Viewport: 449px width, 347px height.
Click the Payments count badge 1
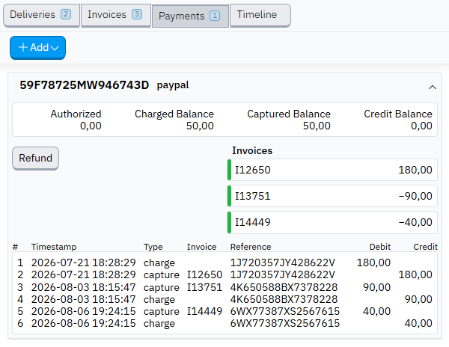tap(215, 16)
